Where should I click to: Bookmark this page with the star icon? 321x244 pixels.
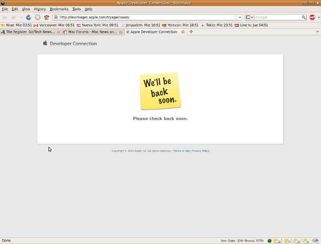point(236,17)
